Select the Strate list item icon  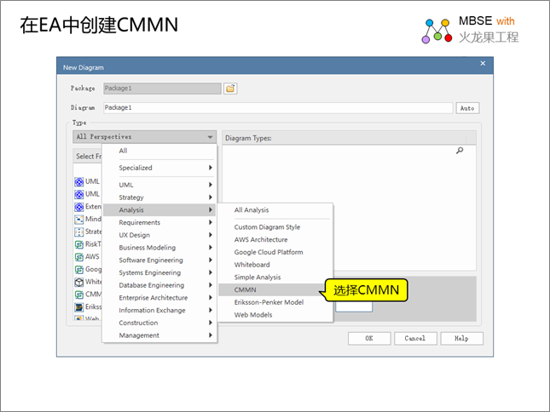[x=79, y=232]
